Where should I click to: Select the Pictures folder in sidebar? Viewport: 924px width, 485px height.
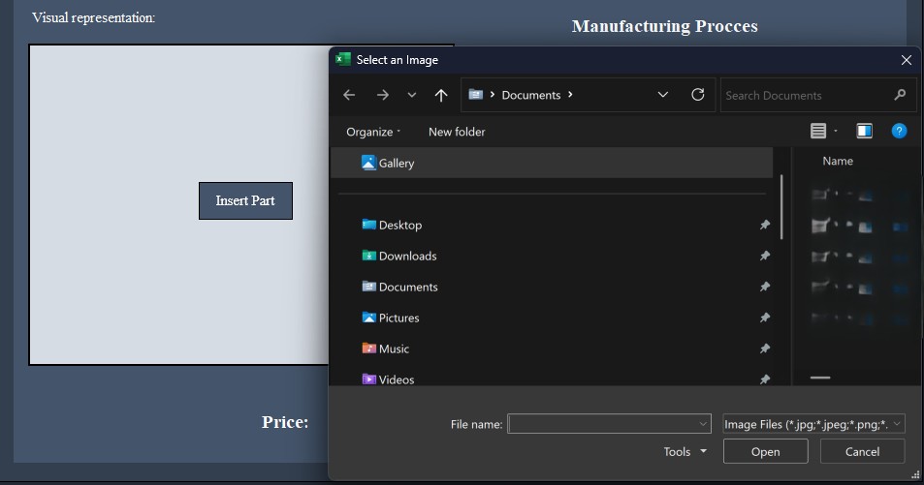pos(398,318)
